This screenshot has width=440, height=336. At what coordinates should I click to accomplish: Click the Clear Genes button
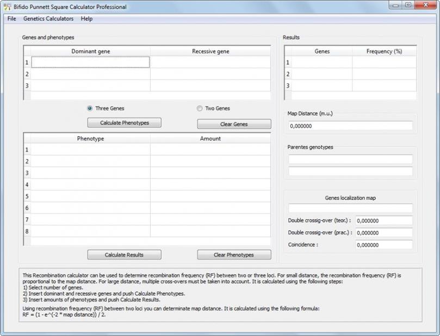pos(234,124)
